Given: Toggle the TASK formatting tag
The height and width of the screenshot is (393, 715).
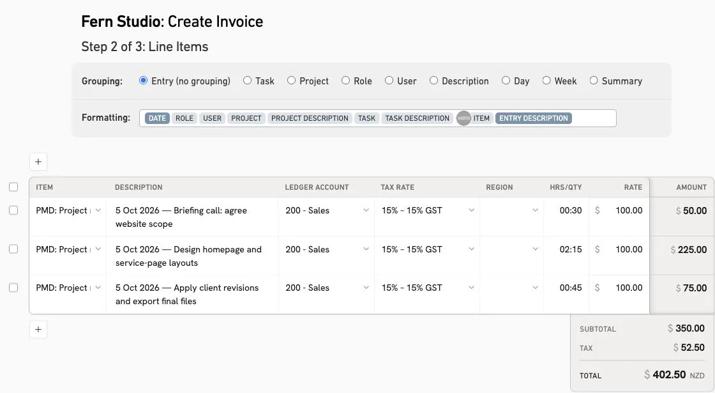Looking at the screenshot, I should pos(366,118).
